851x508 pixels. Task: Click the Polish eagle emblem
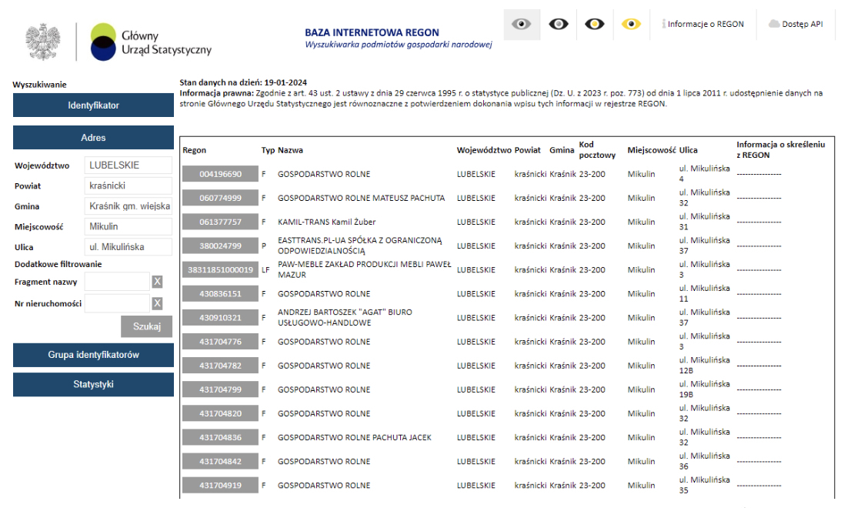(43, 42)
